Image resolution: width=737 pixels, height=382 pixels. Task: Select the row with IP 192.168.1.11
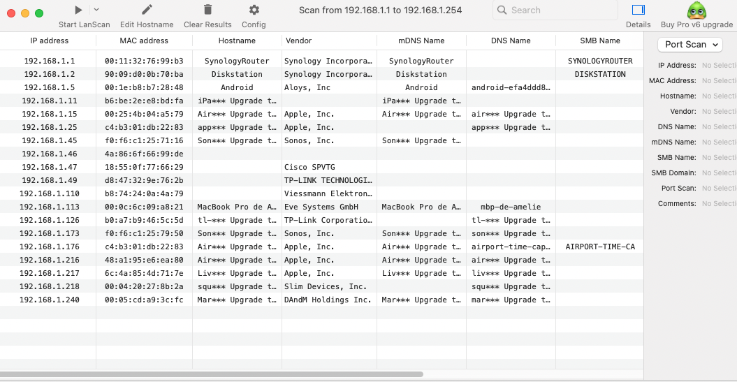(x=321, y=101)
